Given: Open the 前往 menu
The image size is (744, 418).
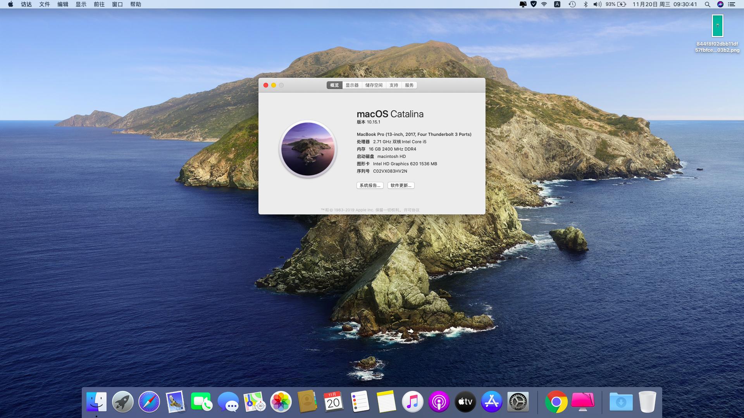Looking at the screenshot, I should [99, 5].
